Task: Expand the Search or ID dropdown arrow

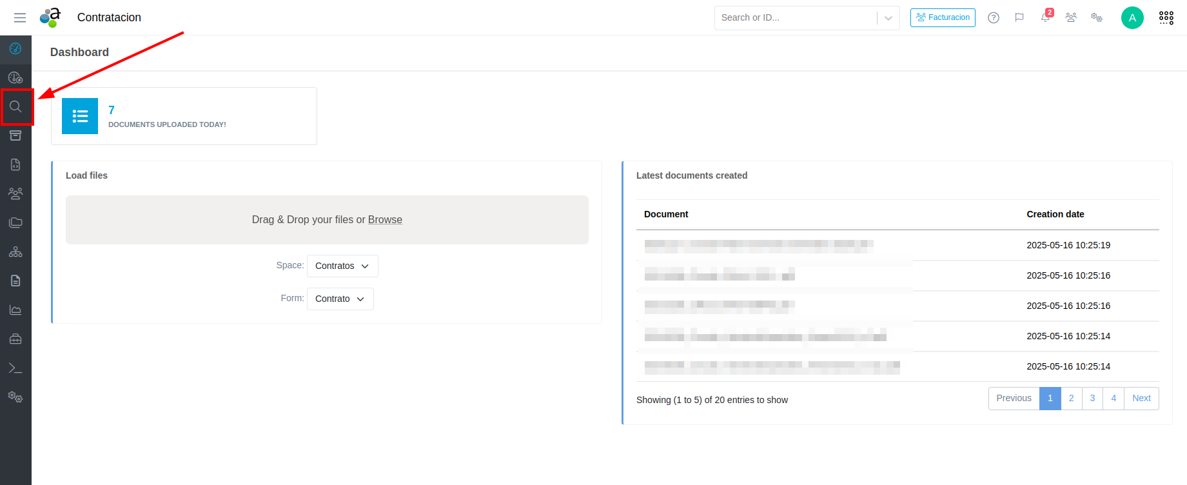Action: pyautogui.click(x=888, y=18)
